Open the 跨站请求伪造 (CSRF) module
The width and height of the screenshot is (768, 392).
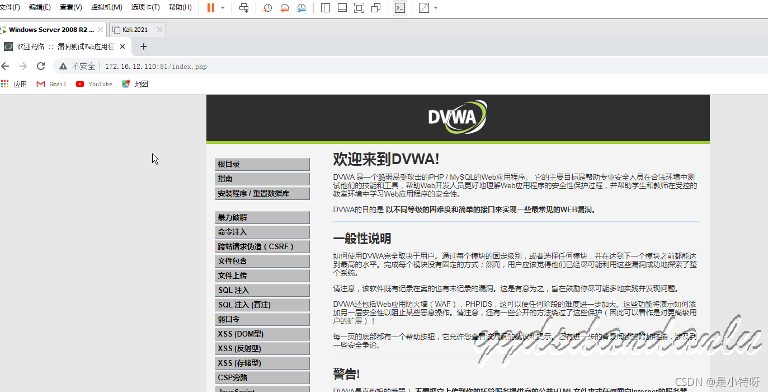point(262,246)
